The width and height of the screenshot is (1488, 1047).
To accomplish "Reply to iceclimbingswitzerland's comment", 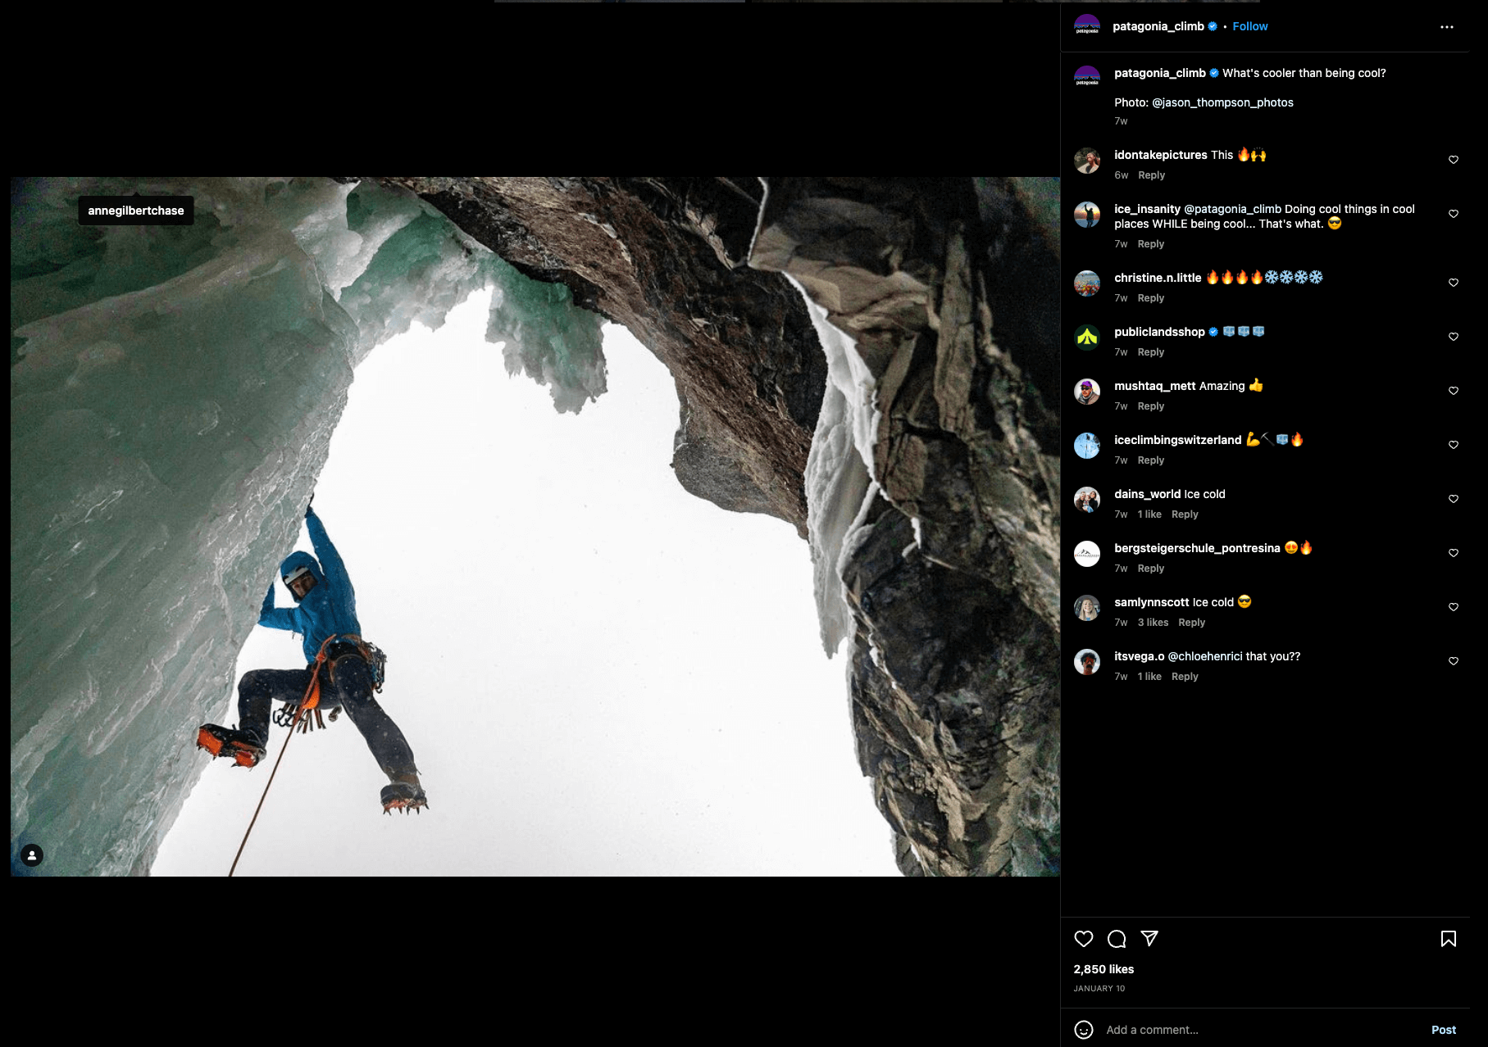I will coord(1150,460).
